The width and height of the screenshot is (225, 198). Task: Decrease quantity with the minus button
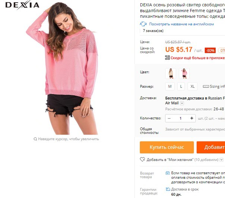pos(169,118)
